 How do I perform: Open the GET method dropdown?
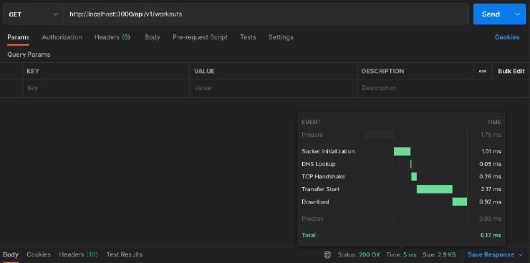[x=32, y=14]
